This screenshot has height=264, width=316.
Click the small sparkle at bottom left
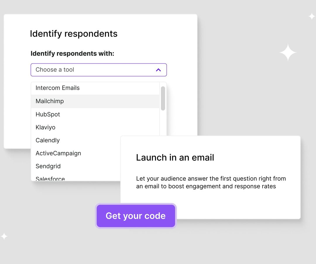(4, 236)
